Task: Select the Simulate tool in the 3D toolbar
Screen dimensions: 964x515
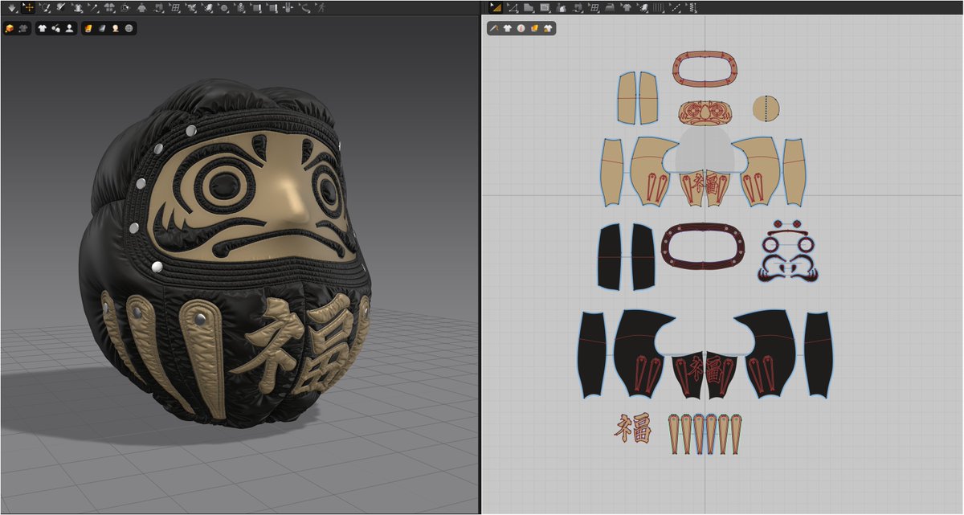Action: 11,8
